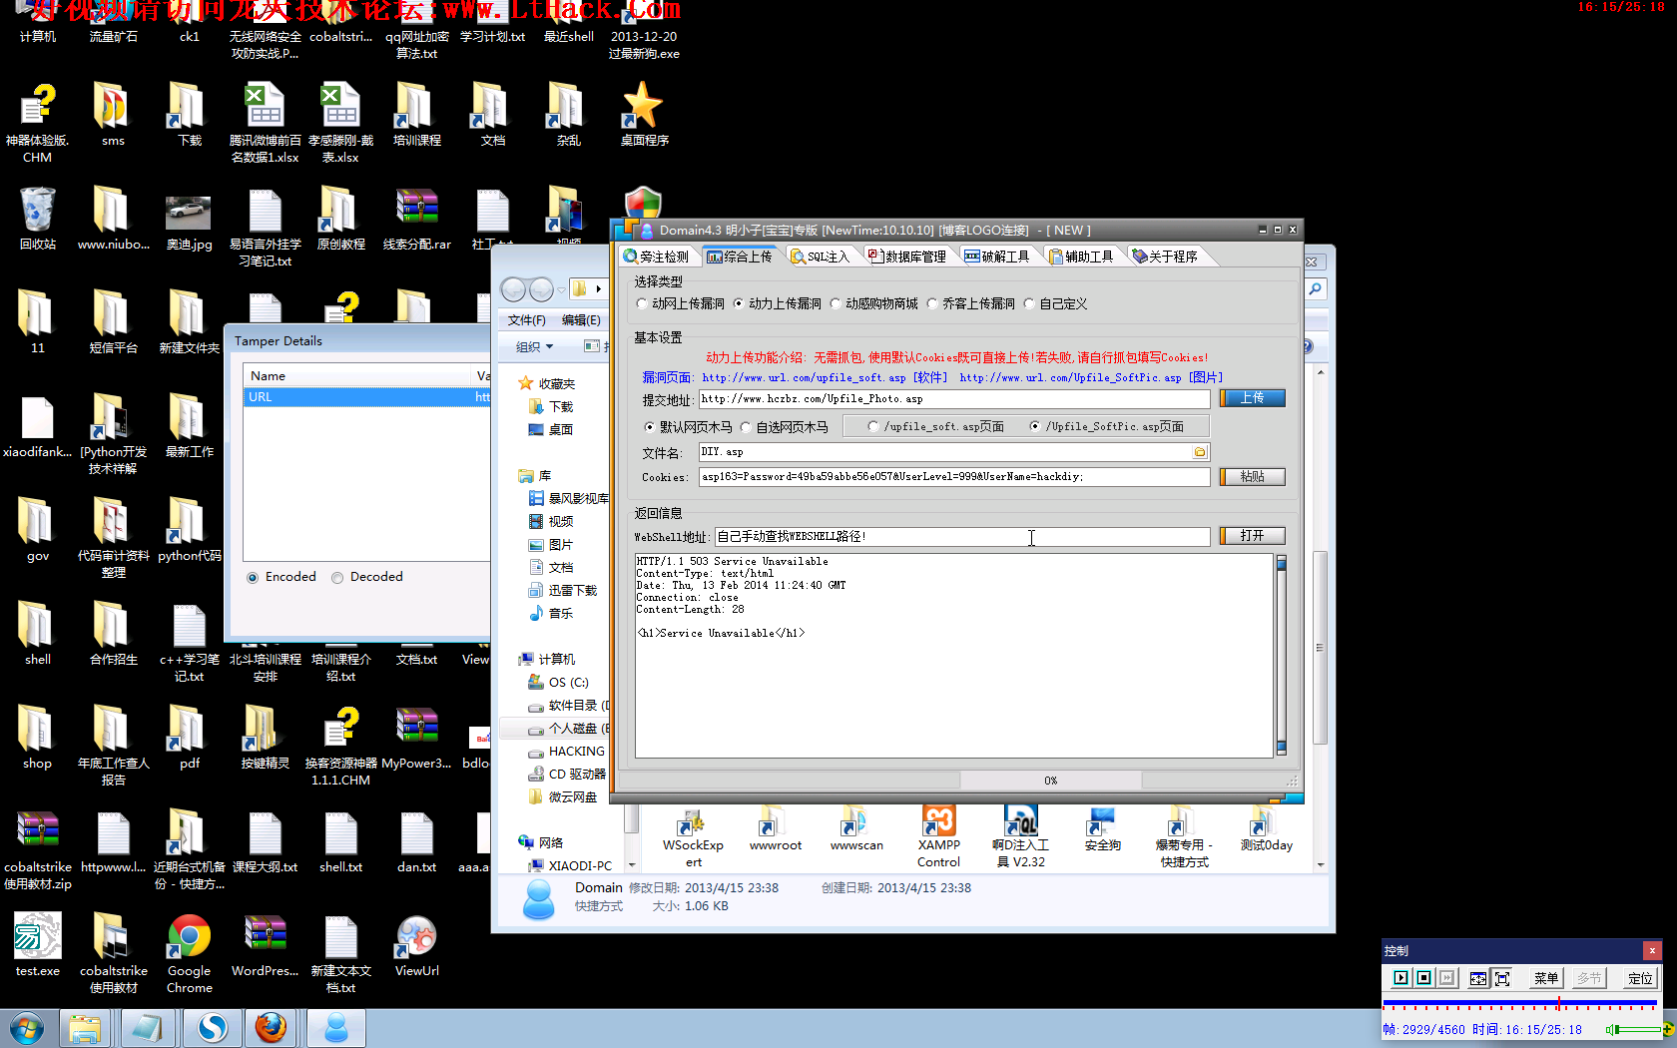Click the Windows Start button
1677x1048 pixels.
pyautogui.click(x=27, y=1027)
